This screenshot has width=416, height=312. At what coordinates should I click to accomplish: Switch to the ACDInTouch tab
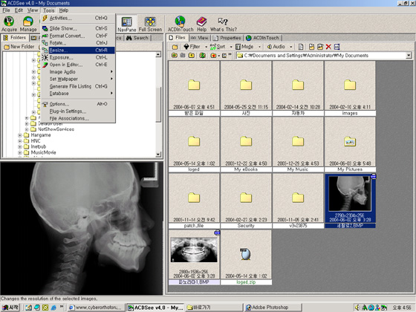(x=263, y=38)
